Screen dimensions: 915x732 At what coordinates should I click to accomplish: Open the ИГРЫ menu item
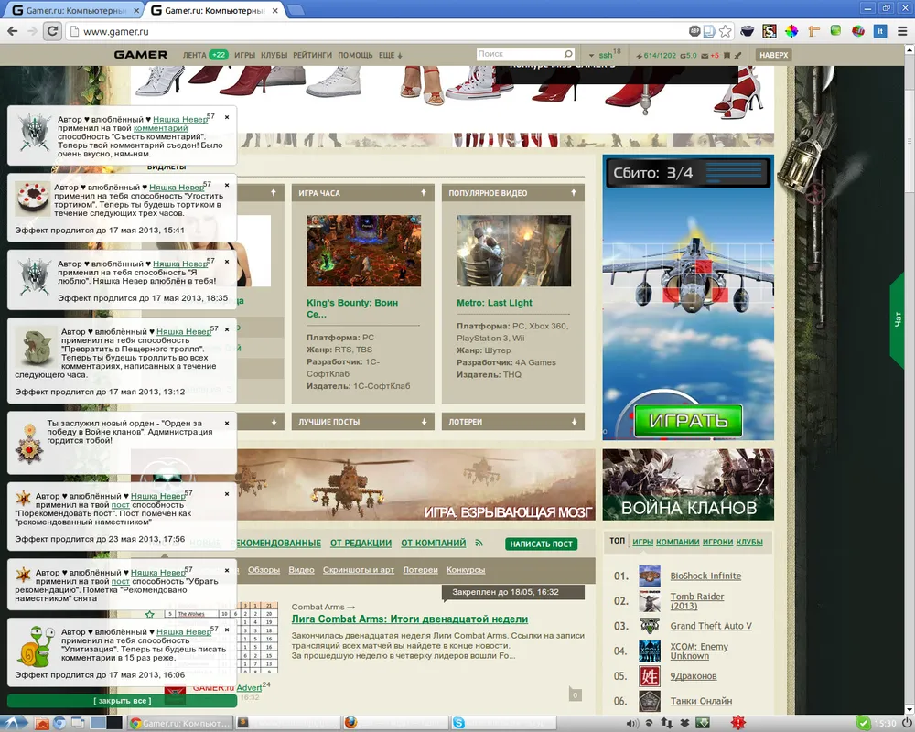click(x=244, y=56)
